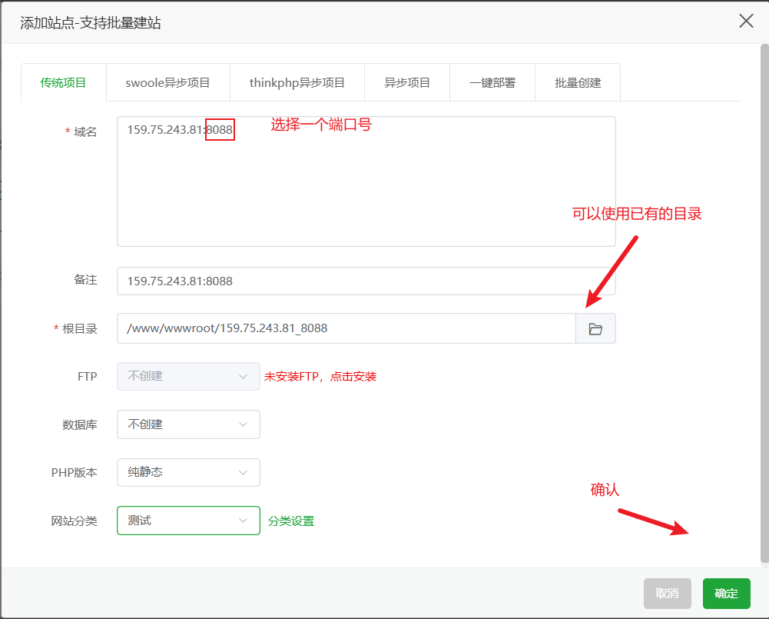The height and width of the screenshot is (619, 769).
Task: Open the 网站分类 dropdown showing 测试
Action: pyautogui.click(x=188, y=521)
